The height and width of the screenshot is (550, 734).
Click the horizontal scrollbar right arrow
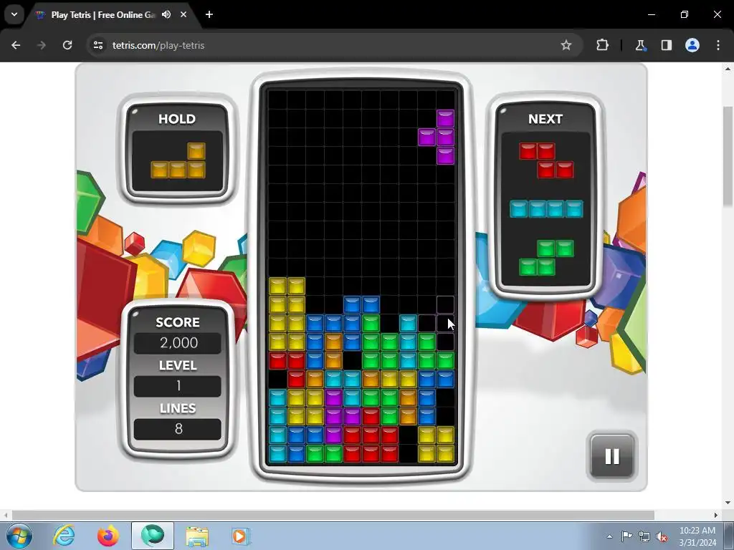pyautogui.click(x=716, y=515)
